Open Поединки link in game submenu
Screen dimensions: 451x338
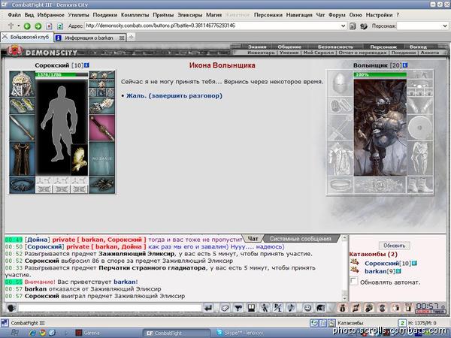point(403,53)
